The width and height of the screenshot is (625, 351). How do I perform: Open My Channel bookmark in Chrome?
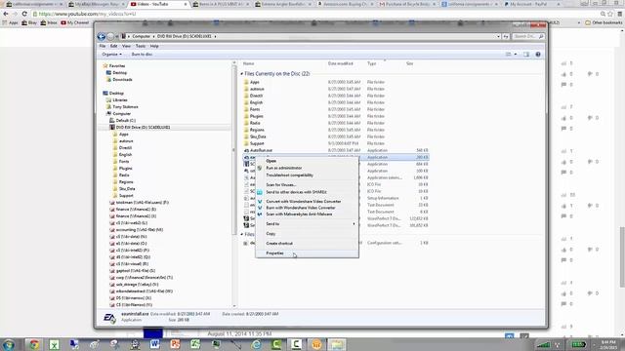75,22
